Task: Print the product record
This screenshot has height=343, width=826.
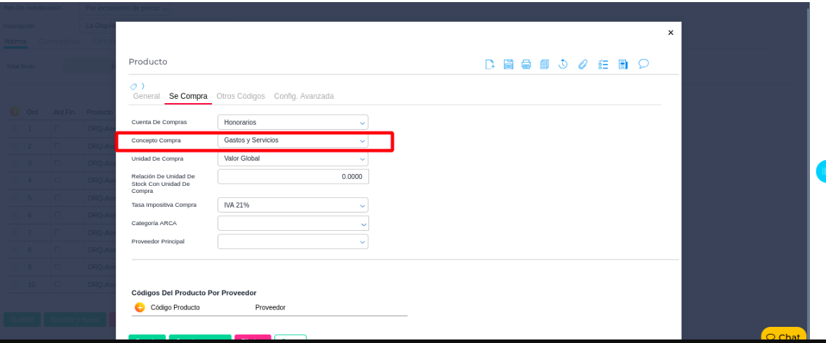Action: coord(526,65)
